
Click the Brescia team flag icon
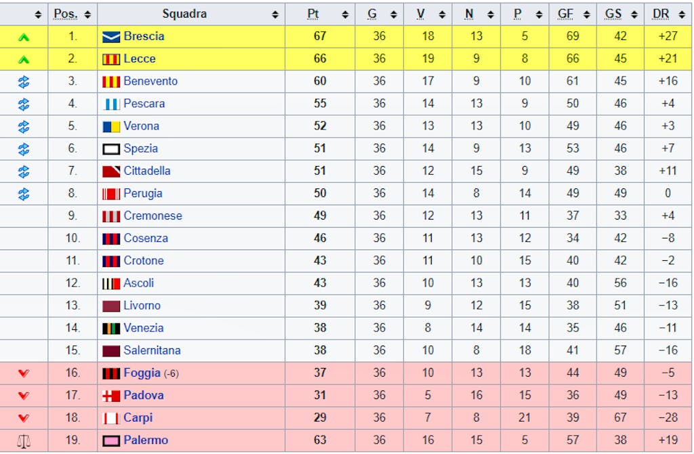(x=111, y=37)
